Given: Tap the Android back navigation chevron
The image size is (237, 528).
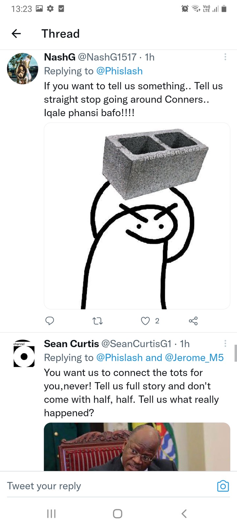Looking at the screenshot, I should click(184, 513).
